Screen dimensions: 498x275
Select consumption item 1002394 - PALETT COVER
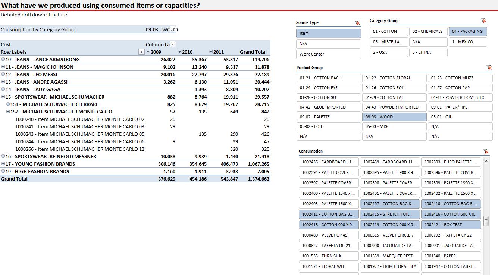[329, 172]
